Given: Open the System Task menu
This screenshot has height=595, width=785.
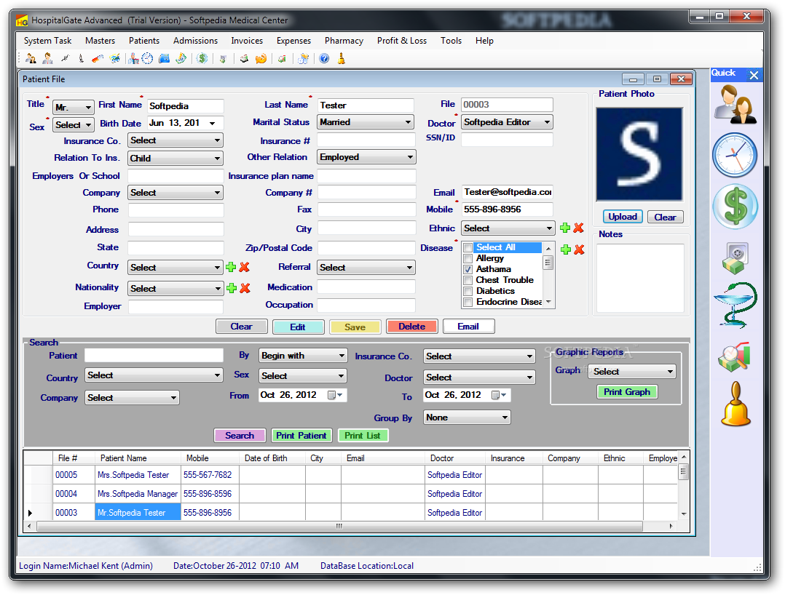Looking at the screenshot, I should (x=47, y=41).
